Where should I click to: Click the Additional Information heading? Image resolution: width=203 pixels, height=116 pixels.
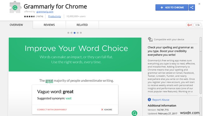pos(162,105)
